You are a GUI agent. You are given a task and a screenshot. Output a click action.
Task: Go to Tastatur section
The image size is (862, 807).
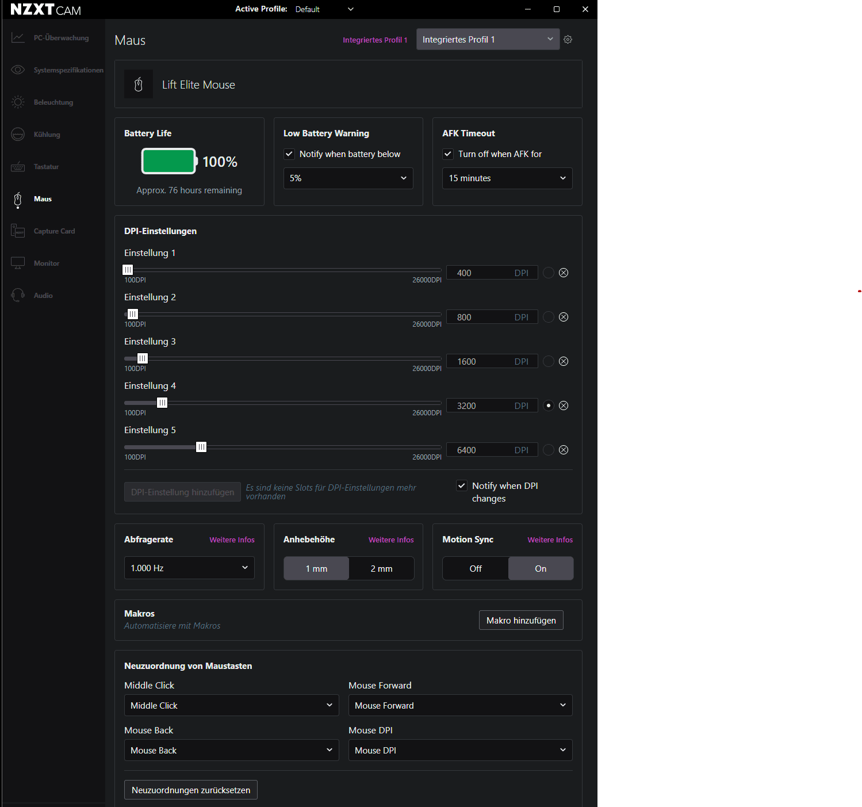click(46, 167)
